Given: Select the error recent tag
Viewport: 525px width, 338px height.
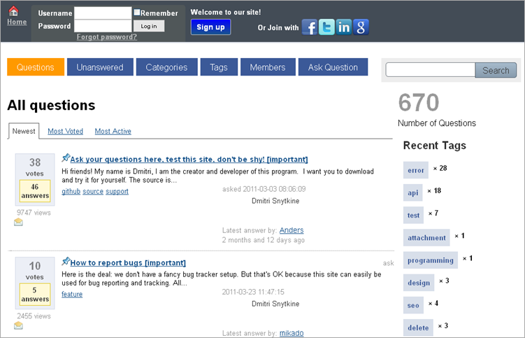Looking at the screenshot, I should pyautogui.click(x=416, y=170).
